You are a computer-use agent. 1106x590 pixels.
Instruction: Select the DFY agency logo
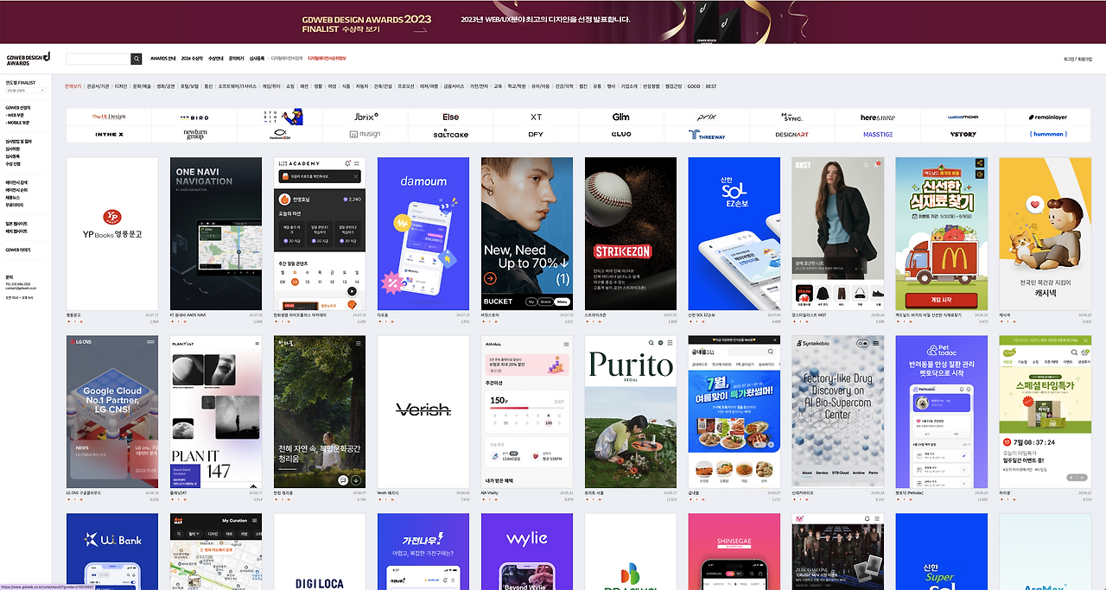(535, 134)
